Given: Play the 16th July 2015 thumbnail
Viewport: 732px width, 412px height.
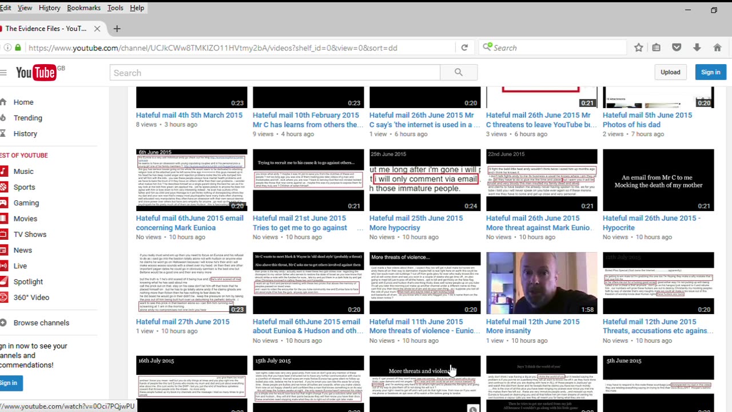Looking at the screenshot, I should pyautogui.click(x=192, y=383).
